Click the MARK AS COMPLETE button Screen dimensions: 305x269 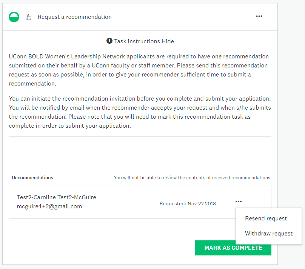point(233,248)
